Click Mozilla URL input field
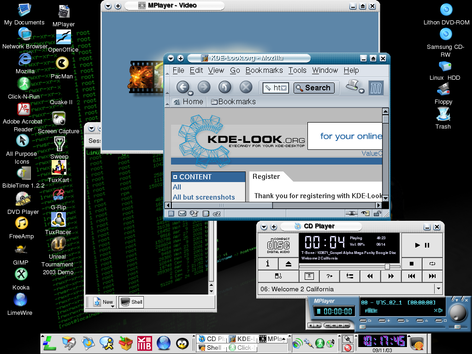472x354 pixels. point(277,88)
